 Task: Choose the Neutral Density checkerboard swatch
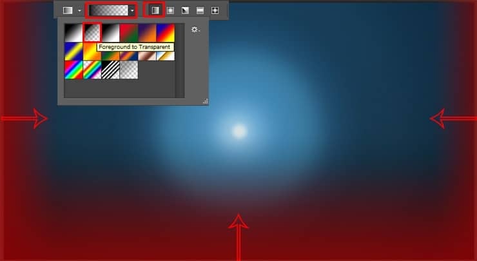pos(129,70)
